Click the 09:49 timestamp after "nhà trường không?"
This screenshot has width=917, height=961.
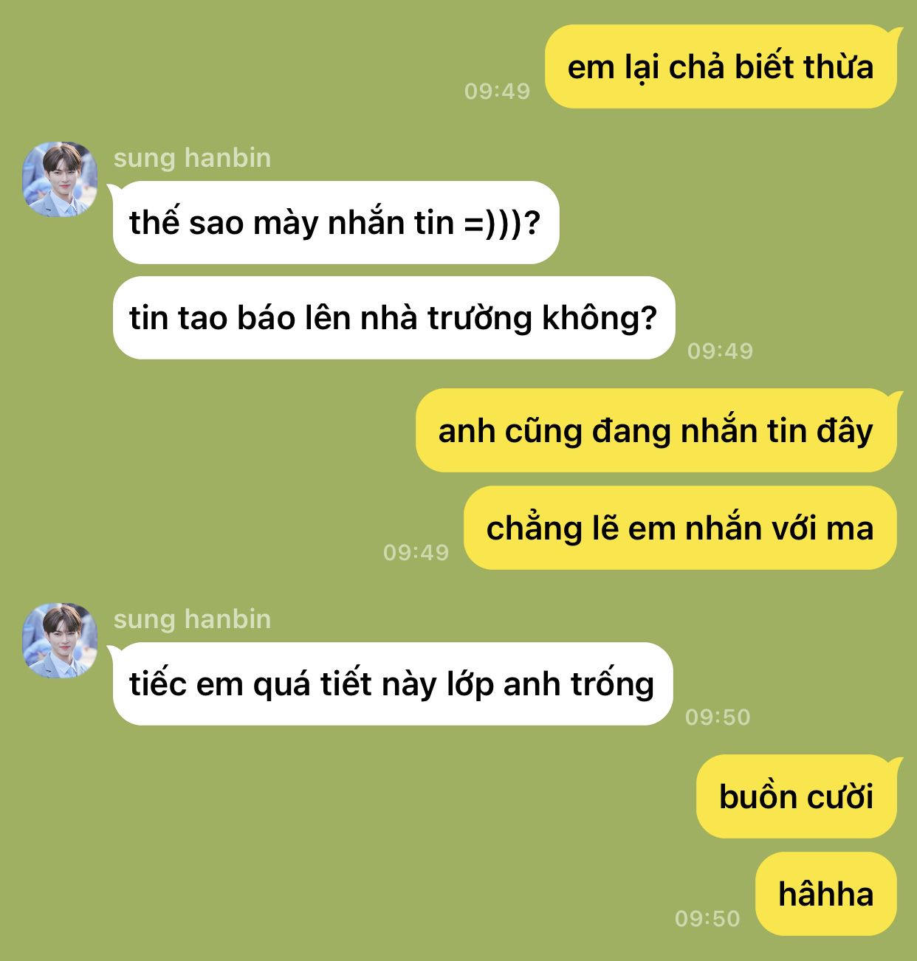pyautogui.click(x=721, y=351)
